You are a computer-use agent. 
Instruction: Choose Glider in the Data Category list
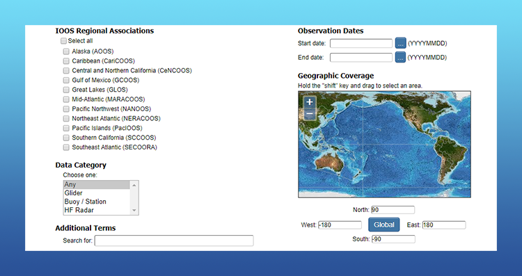coord(97,193)
